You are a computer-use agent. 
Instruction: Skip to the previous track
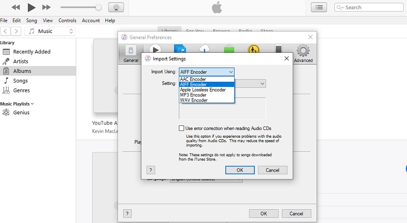[15, 7]
